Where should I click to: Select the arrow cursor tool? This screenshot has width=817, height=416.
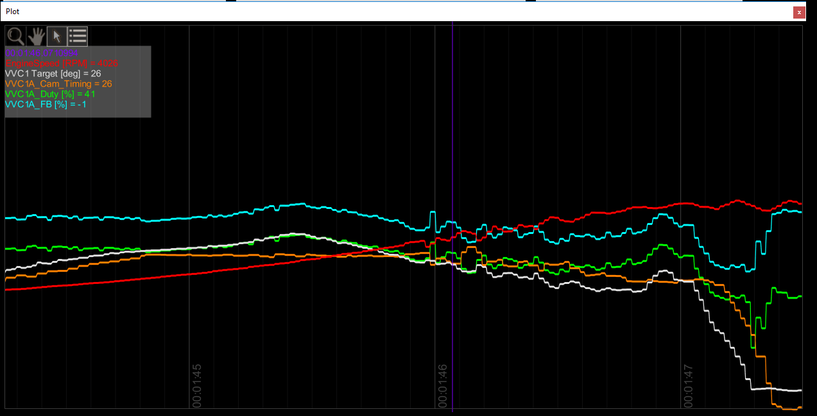56,36
